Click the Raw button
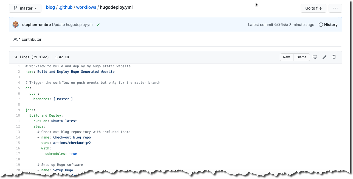 click(x=286, y=57)
